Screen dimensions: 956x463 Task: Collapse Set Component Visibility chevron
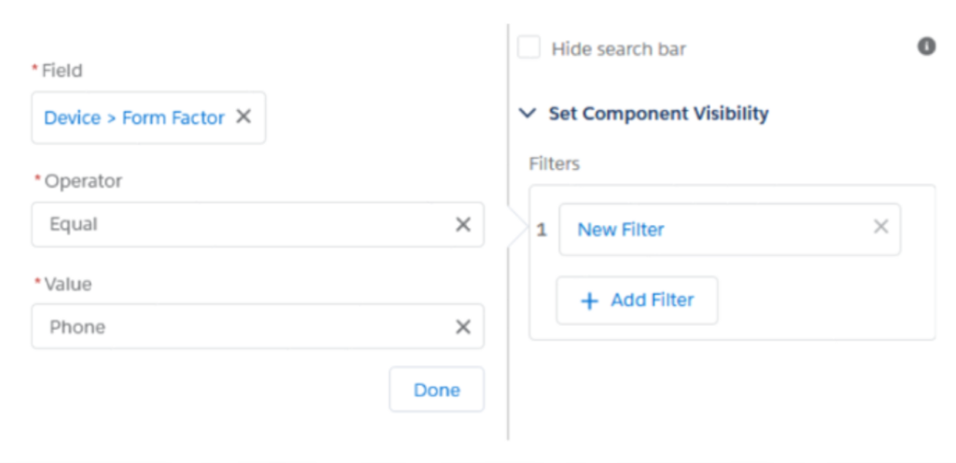(x=527, y=114)
